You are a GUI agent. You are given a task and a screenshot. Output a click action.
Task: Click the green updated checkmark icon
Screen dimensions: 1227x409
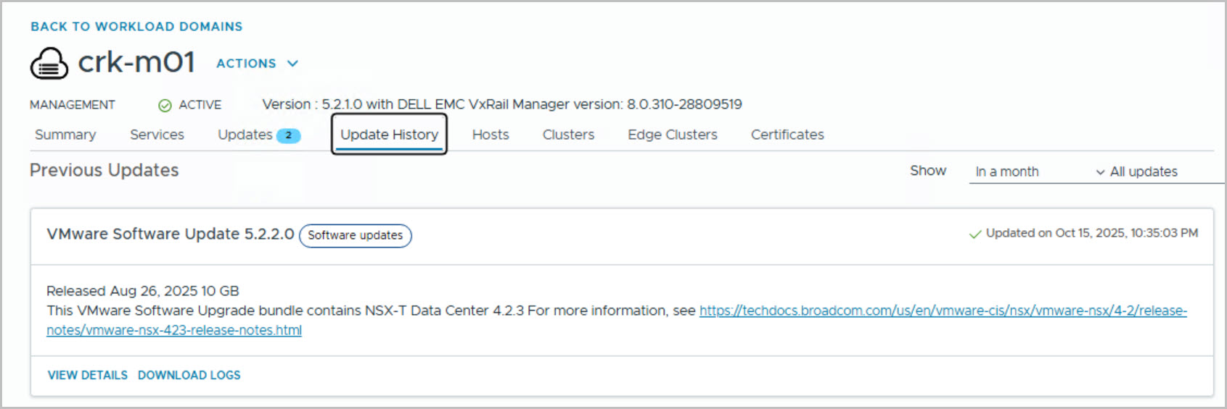[975, 234]
